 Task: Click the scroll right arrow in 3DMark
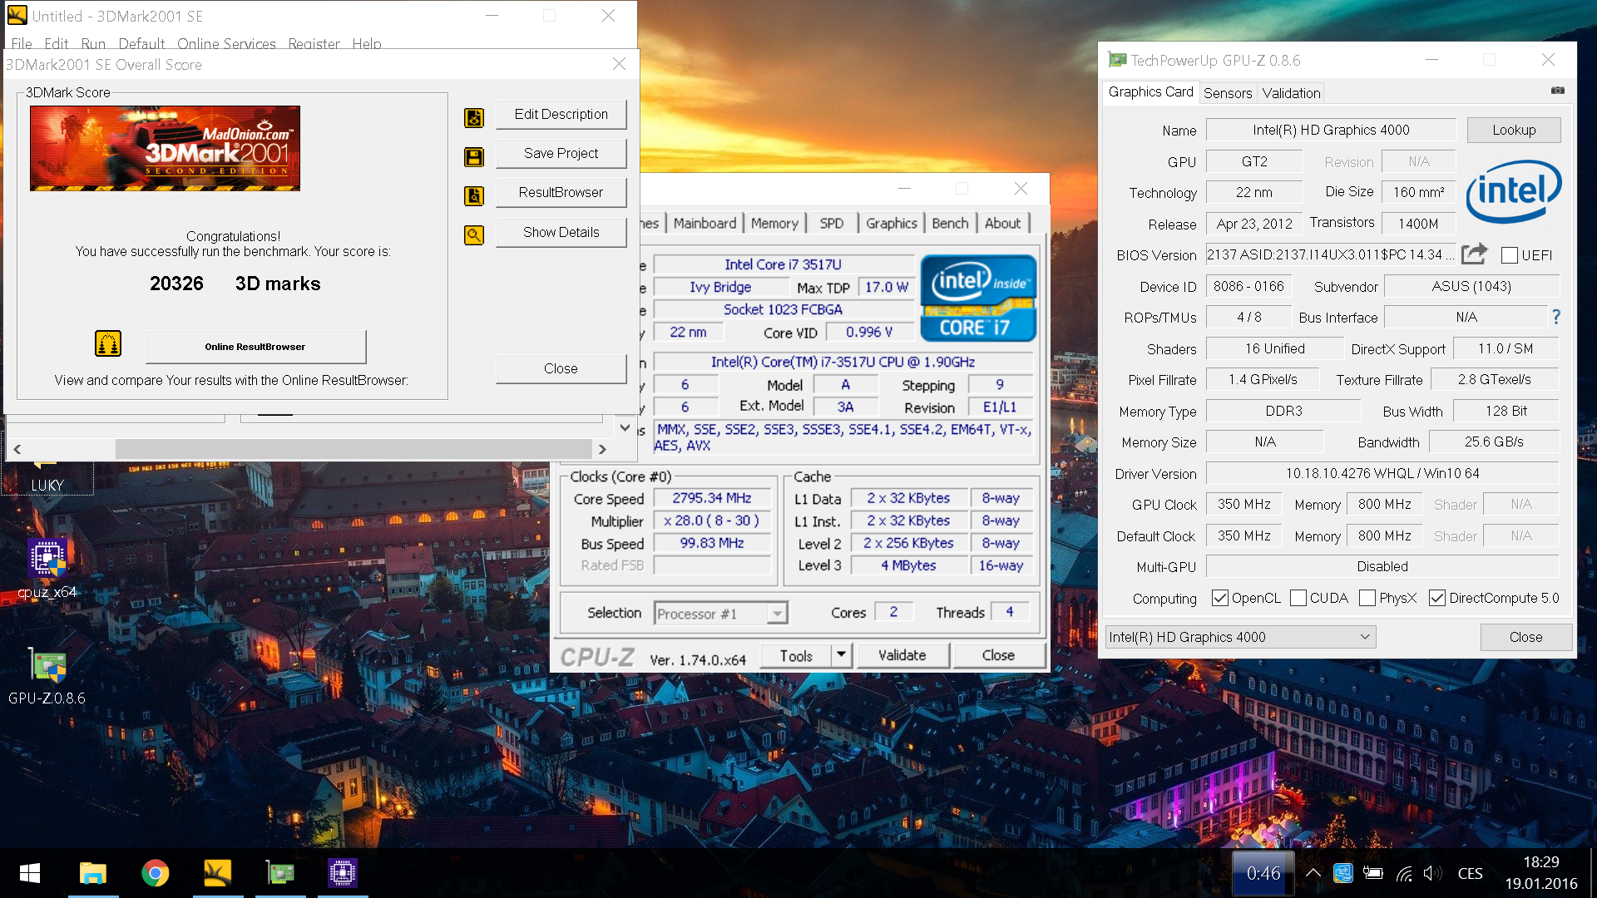click(602, 449)
